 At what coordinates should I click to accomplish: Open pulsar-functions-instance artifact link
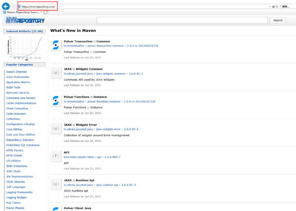104,102
